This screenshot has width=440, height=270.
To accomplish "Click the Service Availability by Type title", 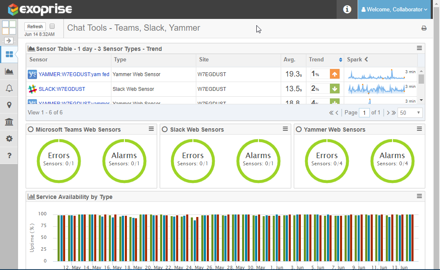I will pos(74,197).
